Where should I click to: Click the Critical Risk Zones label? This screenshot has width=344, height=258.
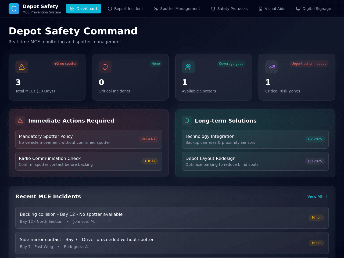pyautogui.click(x=283, y=91)
